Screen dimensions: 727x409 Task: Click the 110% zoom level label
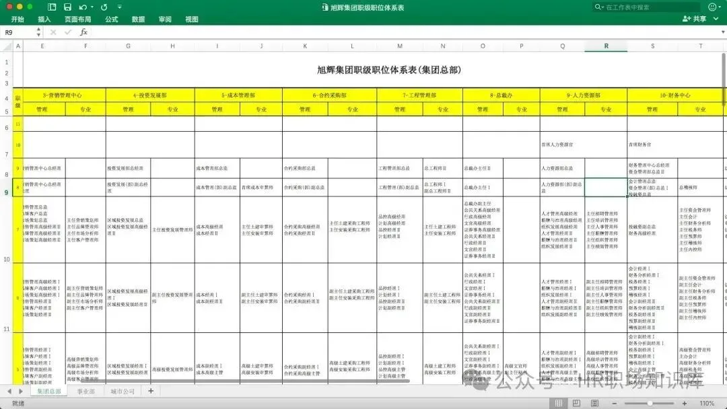[x=707, y=404]
